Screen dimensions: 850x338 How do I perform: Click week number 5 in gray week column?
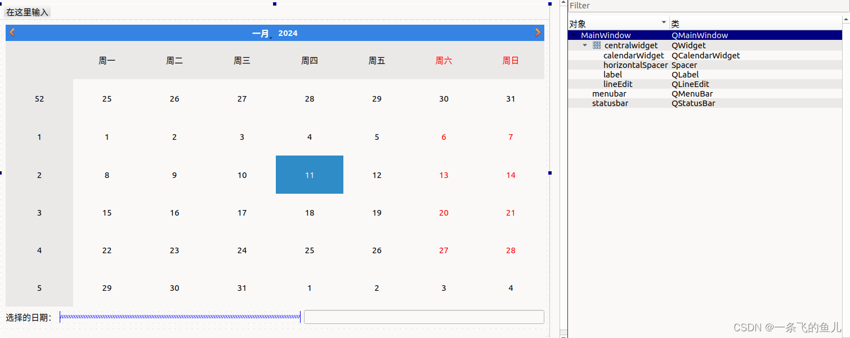pos(39,288)
